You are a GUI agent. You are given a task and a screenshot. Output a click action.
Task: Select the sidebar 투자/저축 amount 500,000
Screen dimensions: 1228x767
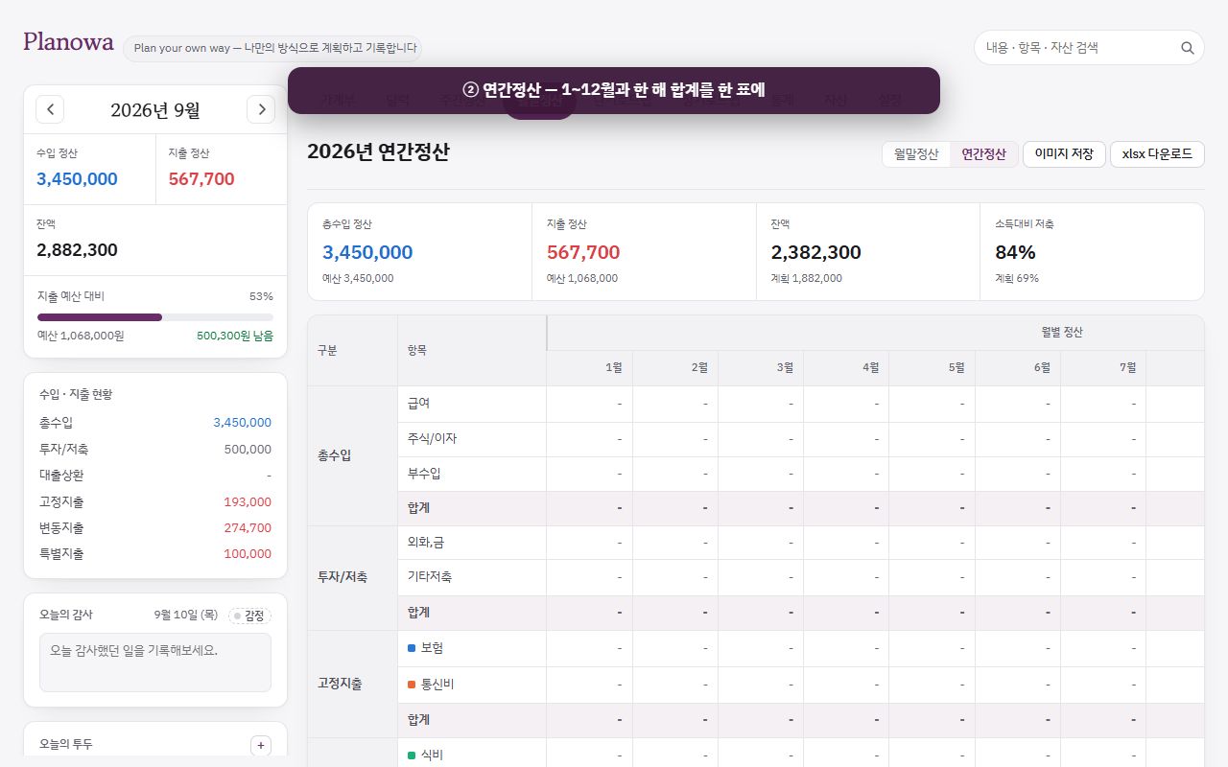coord(248,449)
